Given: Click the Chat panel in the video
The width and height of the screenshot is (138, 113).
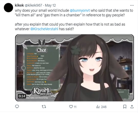Looking at the screenshot, I should pyautogui.click(x=42, y=68).
